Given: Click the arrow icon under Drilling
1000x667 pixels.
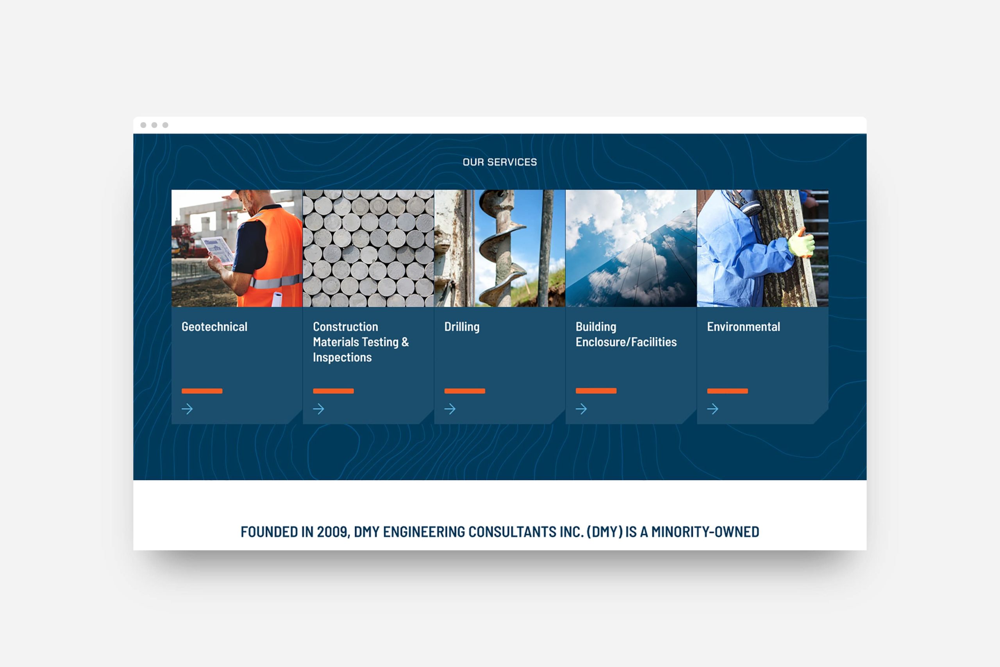Looking at the screenshot, I should pos(450,409).
